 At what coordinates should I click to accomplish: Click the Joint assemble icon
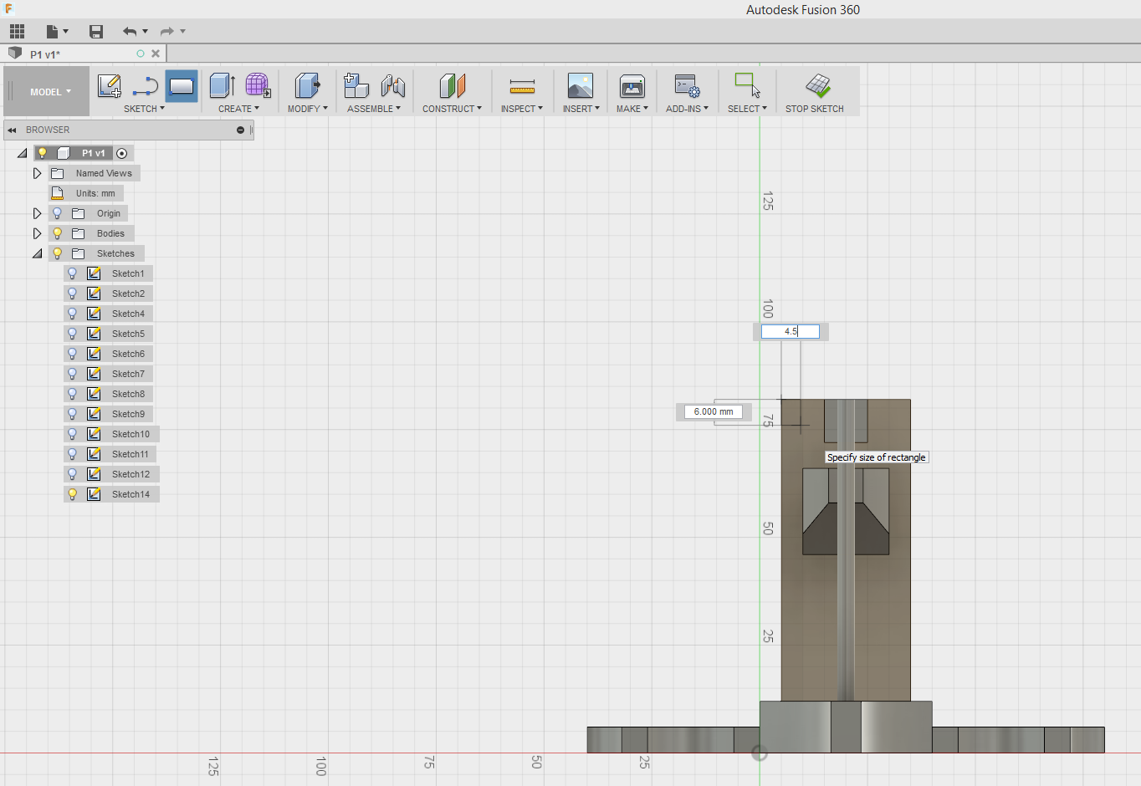click(x=392, y=86)
